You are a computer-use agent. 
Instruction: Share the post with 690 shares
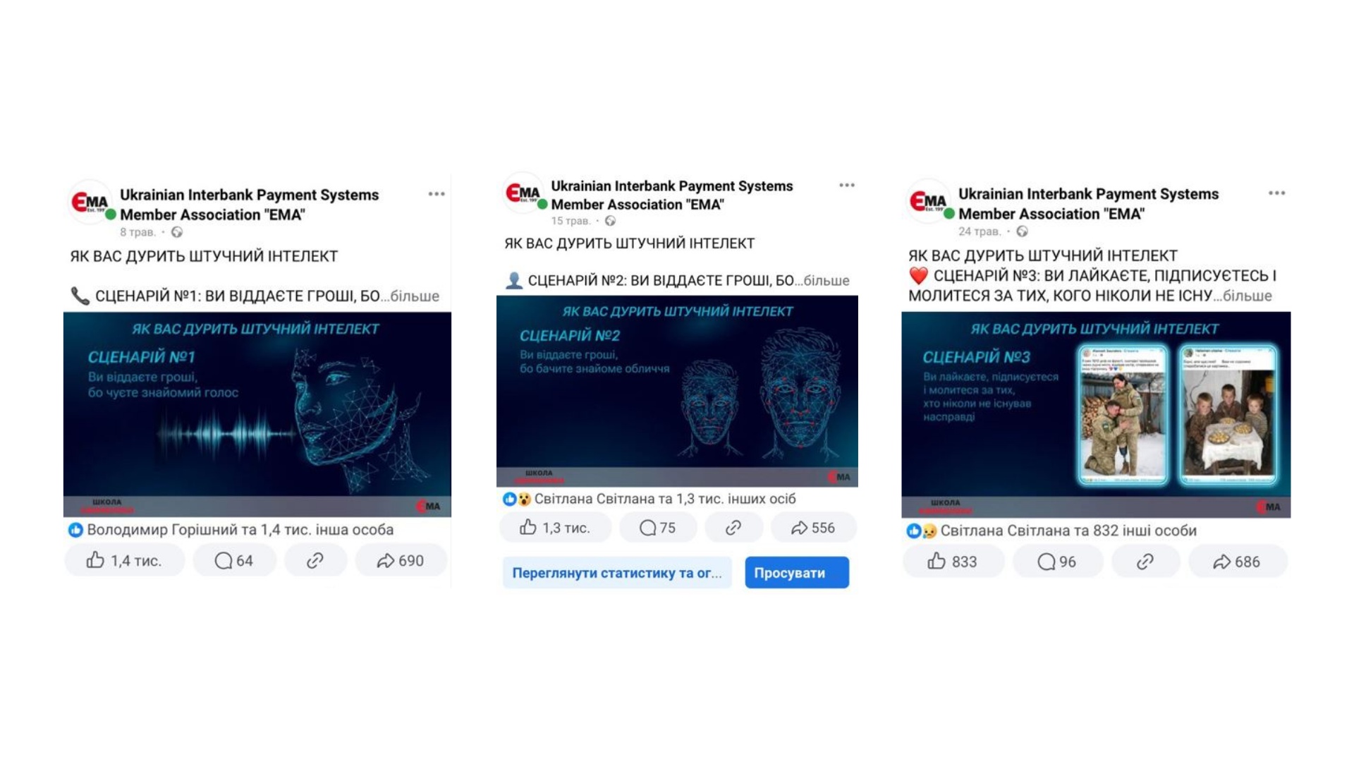401,560
